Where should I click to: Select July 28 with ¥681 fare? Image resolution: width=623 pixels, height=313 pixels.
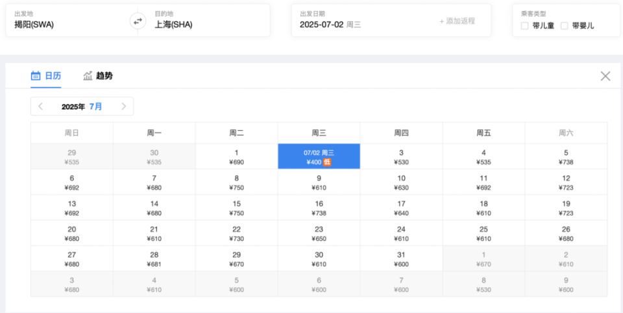pos(154,259)
